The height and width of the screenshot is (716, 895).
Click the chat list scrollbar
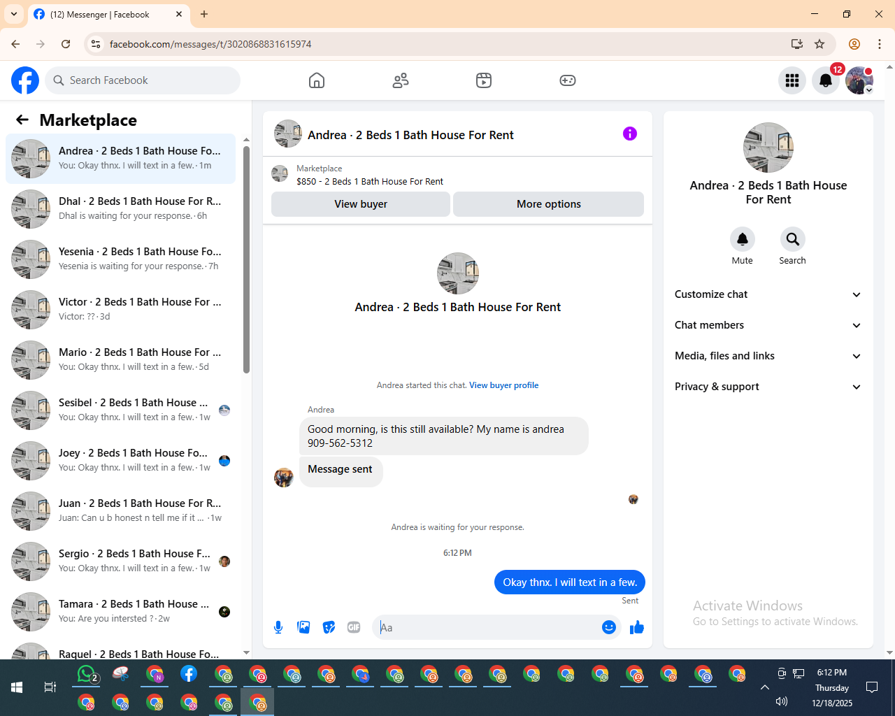click(246, 259)
